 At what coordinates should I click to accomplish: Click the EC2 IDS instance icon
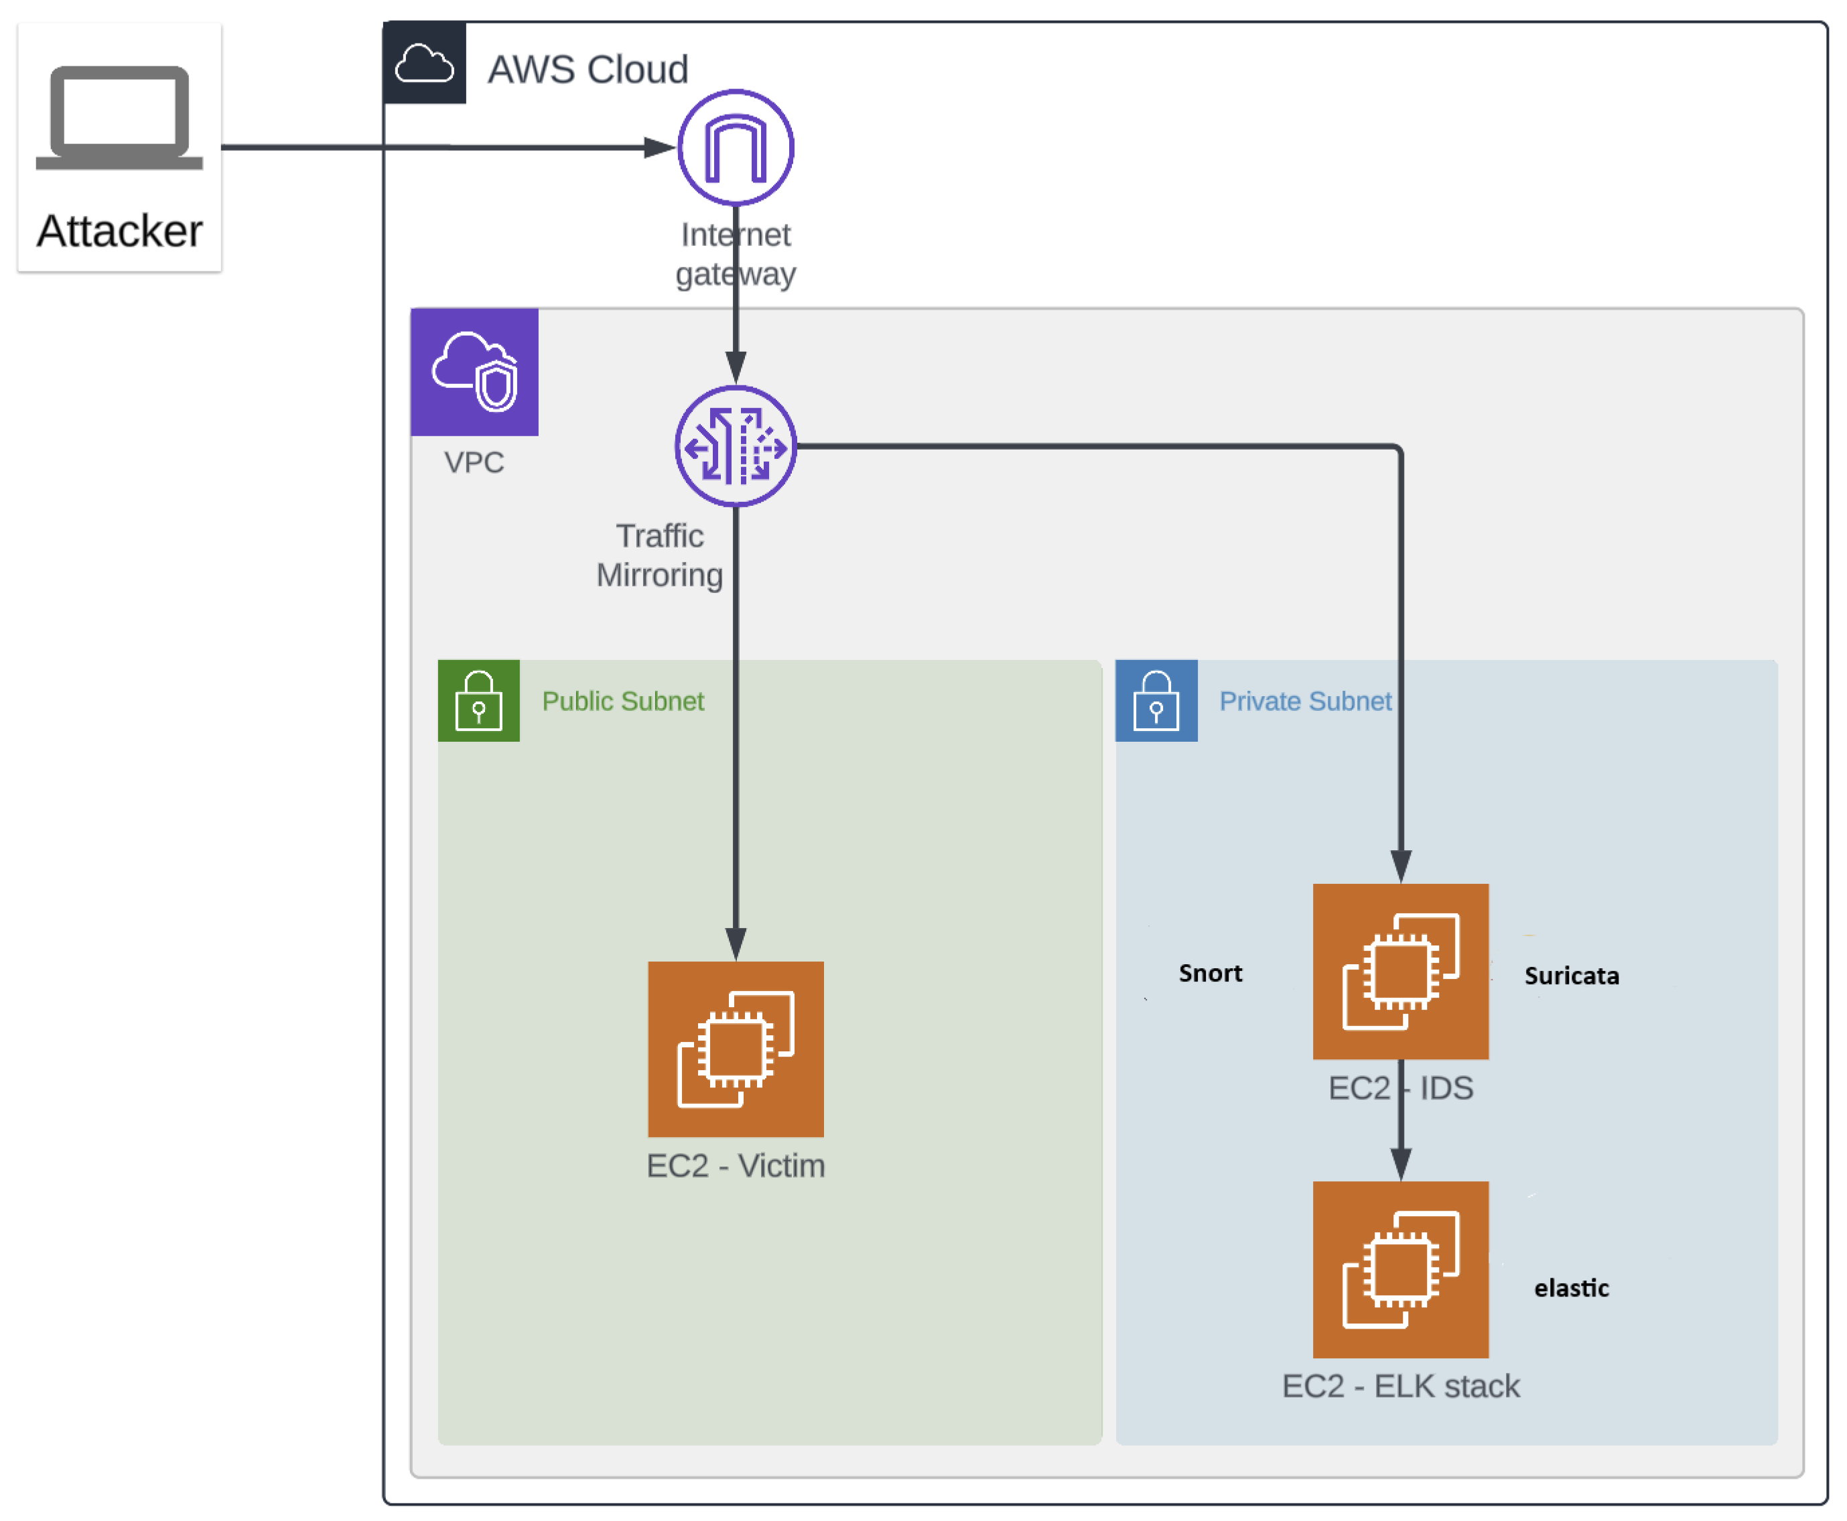point(1400,971)
